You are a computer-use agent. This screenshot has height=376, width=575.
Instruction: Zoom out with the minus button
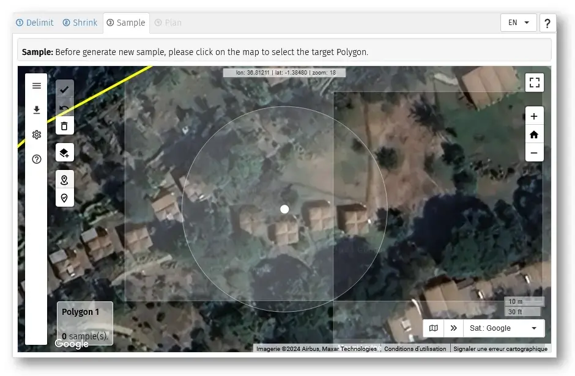point(534,153)
